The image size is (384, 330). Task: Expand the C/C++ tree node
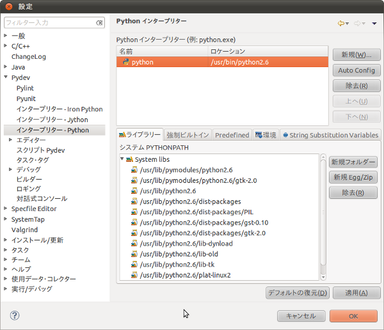6,46
